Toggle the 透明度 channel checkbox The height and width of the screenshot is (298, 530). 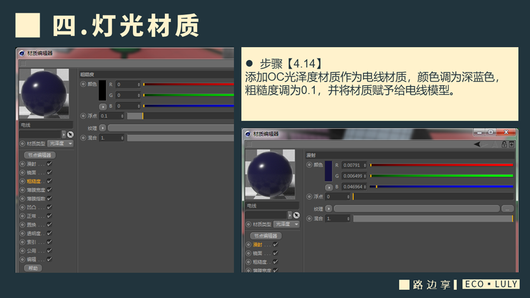49,233
